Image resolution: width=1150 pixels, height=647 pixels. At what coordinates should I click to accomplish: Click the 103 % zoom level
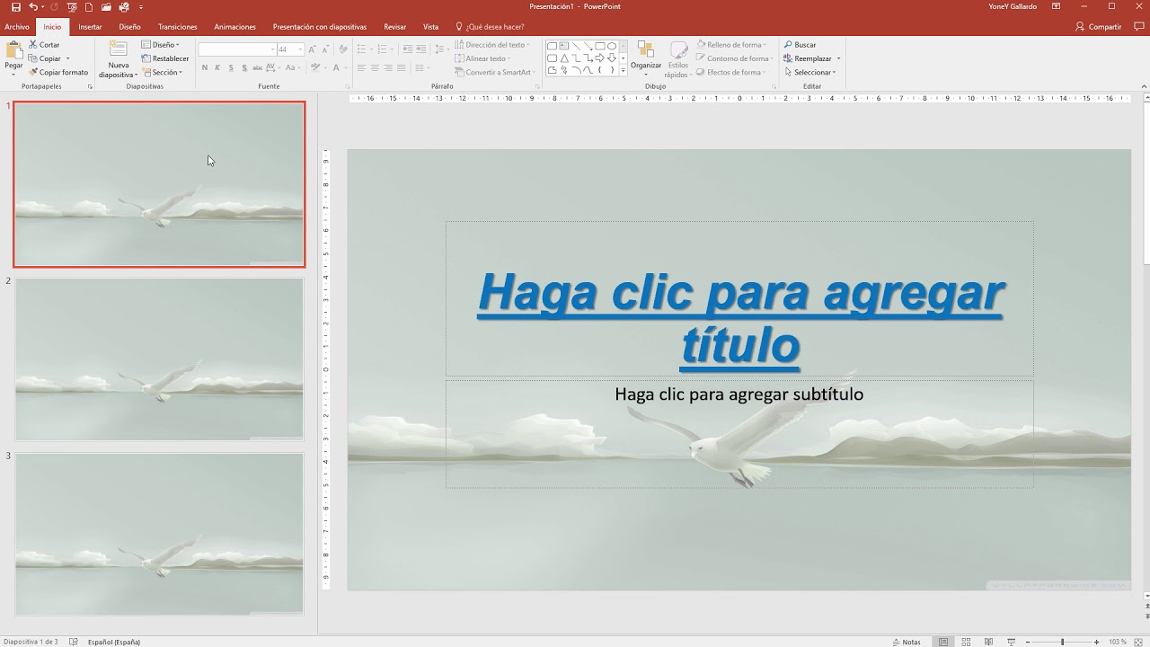pyautogui.click(x=1117, y=642)
